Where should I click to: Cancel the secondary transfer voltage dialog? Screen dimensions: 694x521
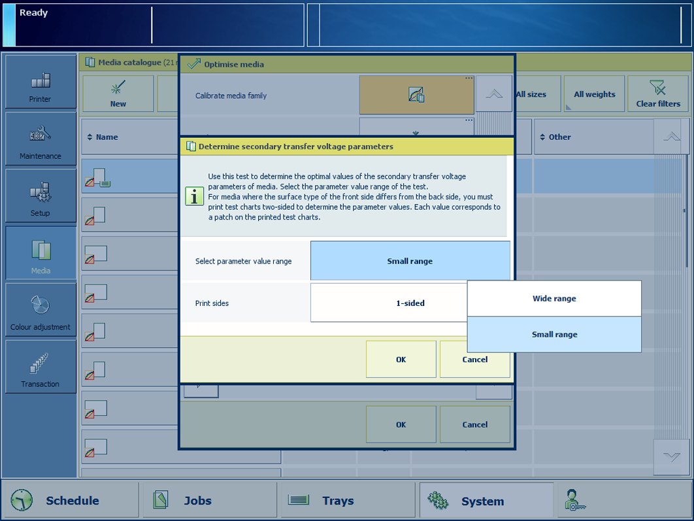474,360
